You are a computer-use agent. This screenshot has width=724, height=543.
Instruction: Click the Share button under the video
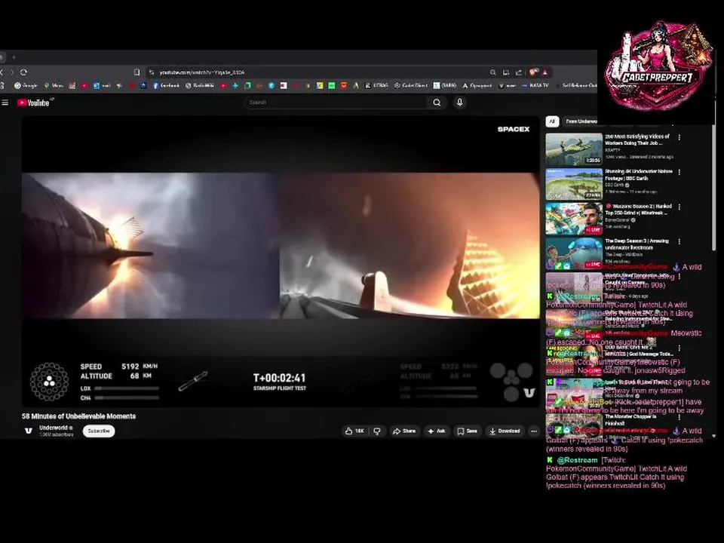[404, 431]
